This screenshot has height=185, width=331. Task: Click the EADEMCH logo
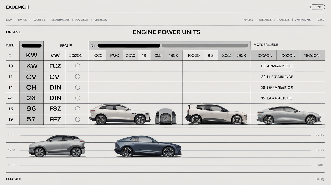coord(17,7)
